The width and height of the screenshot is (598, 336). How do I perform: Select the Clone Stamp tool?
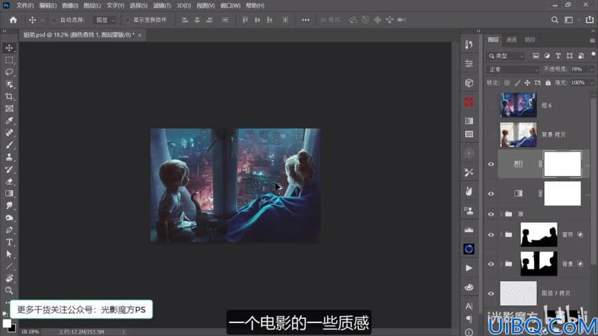click(9, 157)
